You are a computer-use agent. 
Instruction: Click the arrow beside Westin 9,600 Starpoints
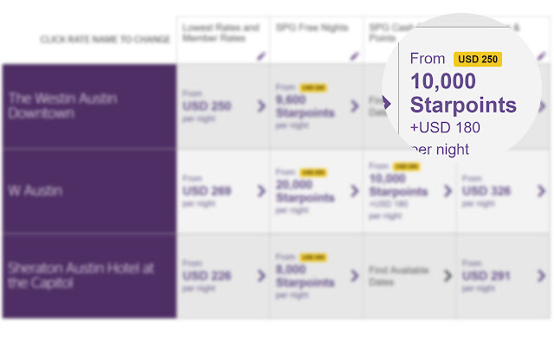coord(354,106)
